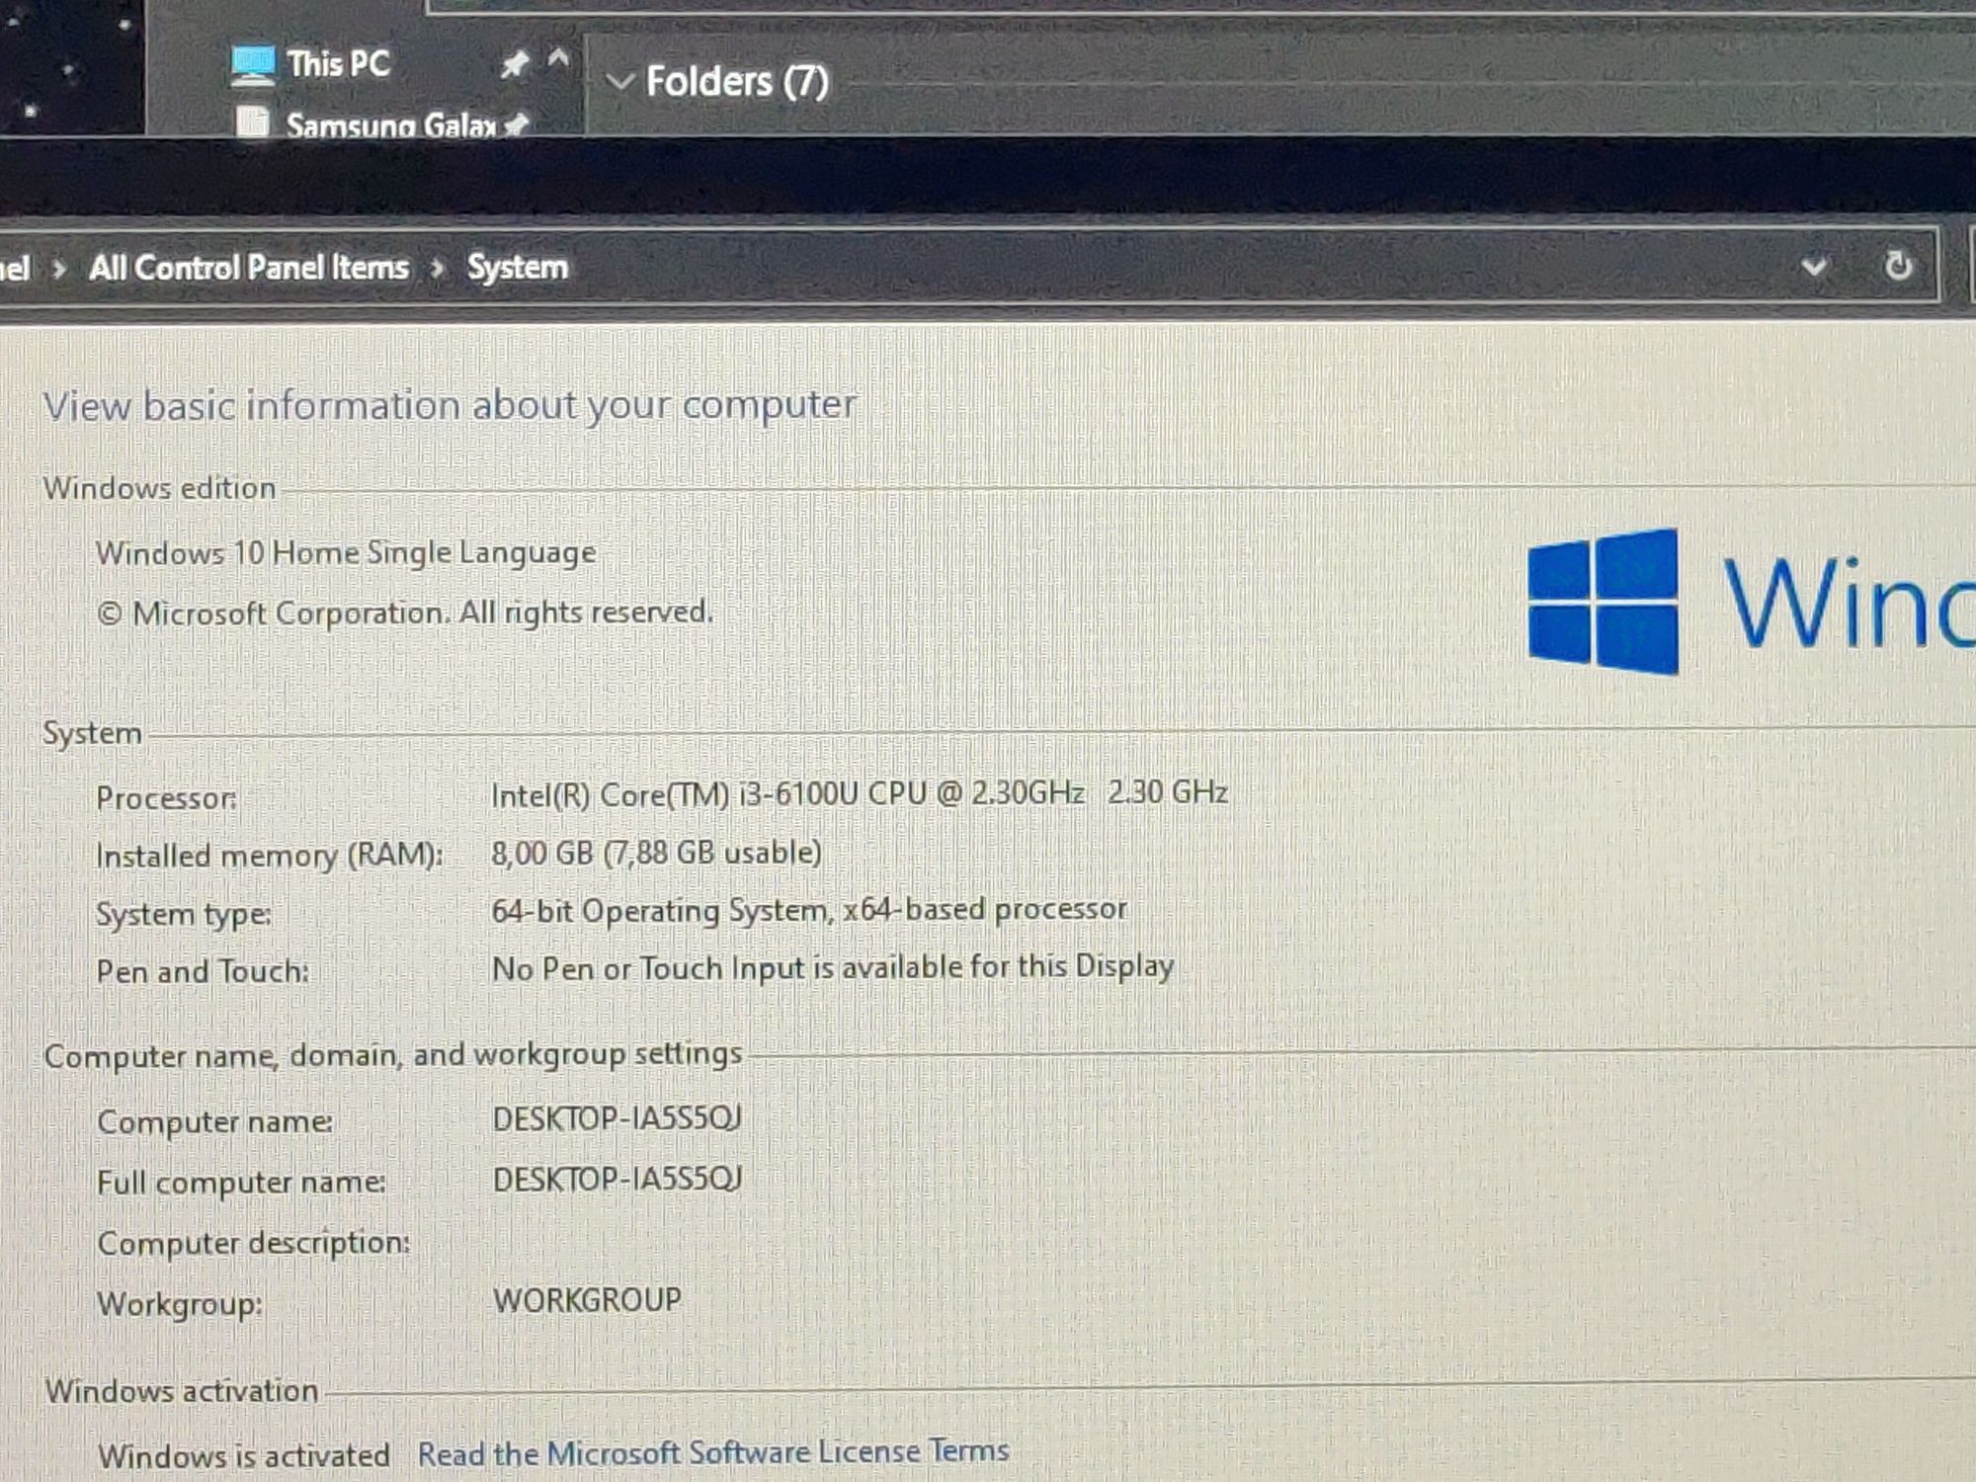Click installed memory value 8,00 GB
1976x1482 pixels.
coord(656,853)
